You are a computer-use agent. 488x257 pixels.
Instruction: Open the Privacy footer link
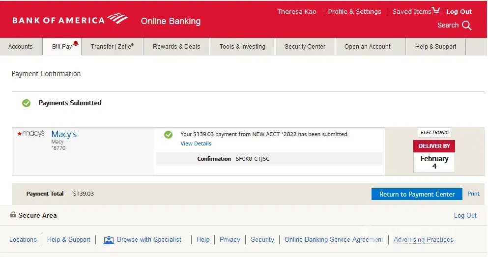[230, 240]
